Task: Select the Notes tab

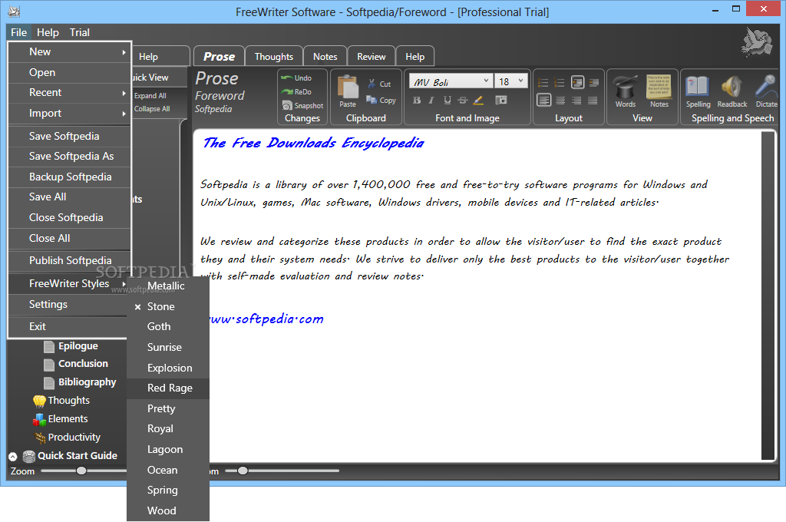Action: [325, 57]
